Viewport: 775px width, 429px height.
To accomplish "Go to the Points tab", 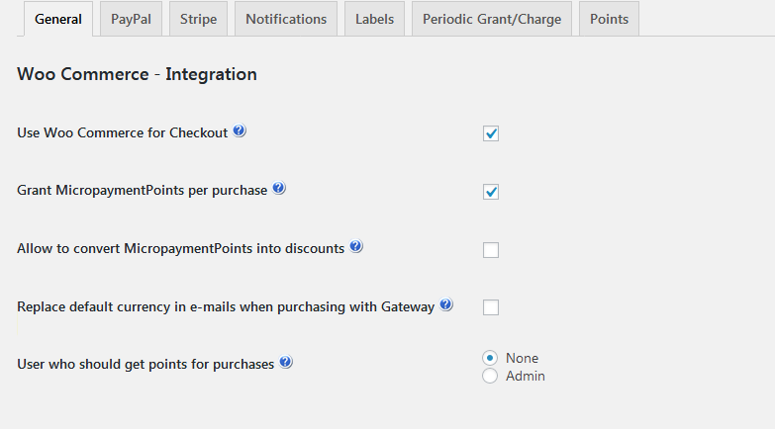I will point(609,19).
